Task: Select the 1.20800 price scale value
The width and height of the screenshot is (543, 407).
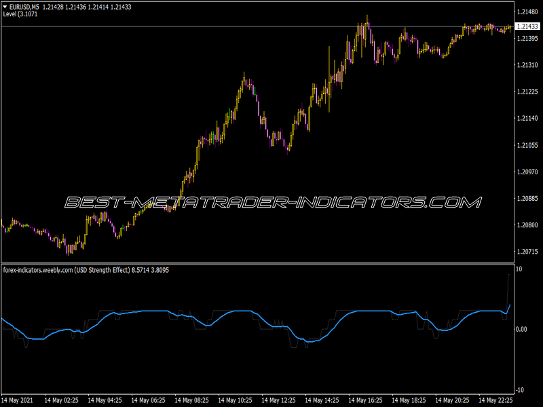Action: coord(527,225)
